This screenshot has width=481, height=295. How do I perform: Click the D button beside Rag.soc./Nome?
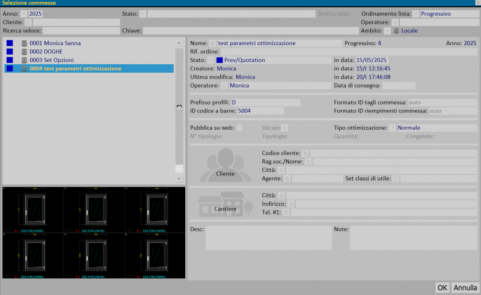click(308, 162)
